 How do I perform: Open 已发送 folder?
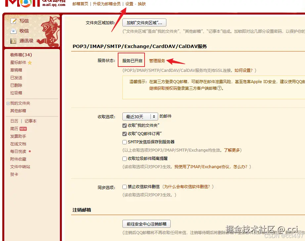click(16, 78)
